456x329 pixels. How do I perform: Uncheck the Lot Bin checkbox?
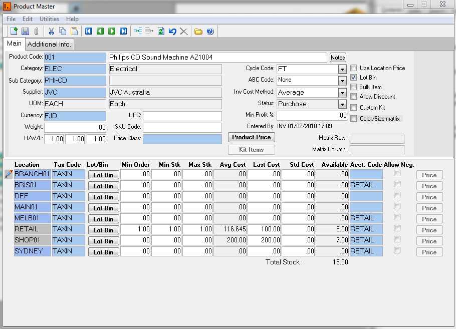point(354,78)
